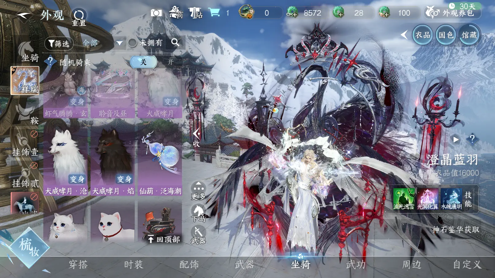495x278 pixels.
Task: Select the 聆音及昼 mount card
Action: click(x=113, y=93)
